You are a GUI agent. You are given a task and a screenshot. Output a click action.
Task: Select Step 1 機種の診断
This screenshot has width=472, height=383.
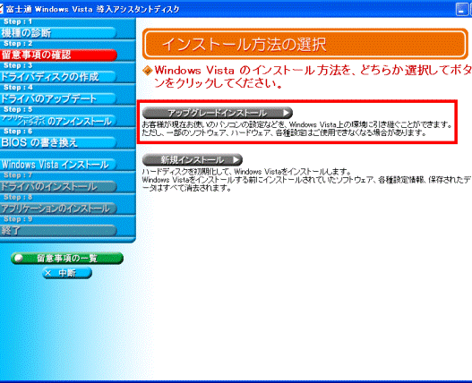point(58,32)
